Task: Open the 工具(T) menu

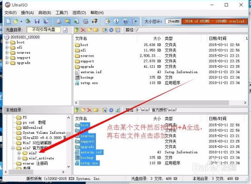Action: pos(62,13)
